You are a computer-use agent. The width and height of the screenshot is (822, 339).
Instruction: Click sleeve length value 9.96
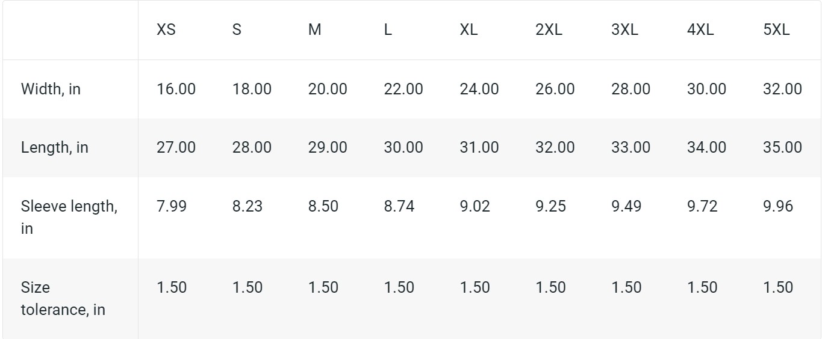click(x=778, y=206)
